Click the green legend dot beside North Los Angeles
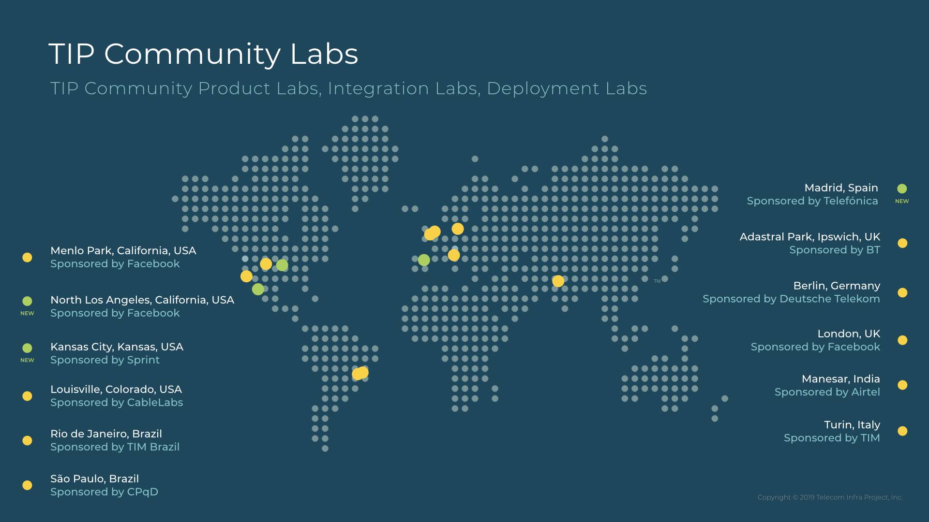Viewport: 929px width, 522px height. 27,301
